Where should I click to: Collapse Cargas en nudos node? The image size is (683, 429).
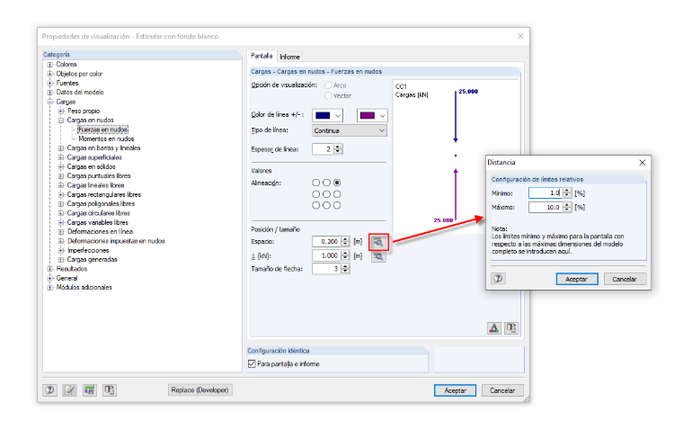pos(61,121)
